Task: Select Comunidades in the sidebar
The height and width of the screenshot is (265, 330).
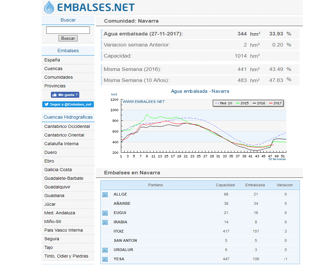Action: 58,77
